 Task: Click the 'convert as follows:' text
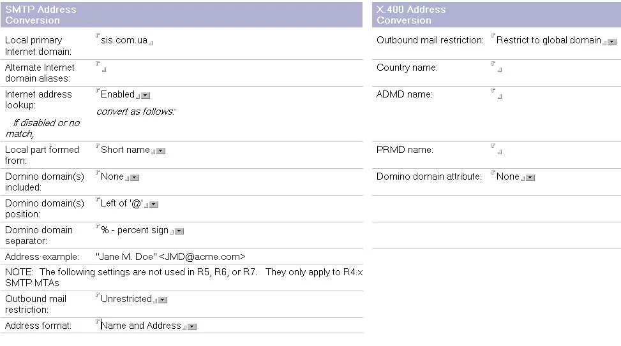[x=135, y=112]
